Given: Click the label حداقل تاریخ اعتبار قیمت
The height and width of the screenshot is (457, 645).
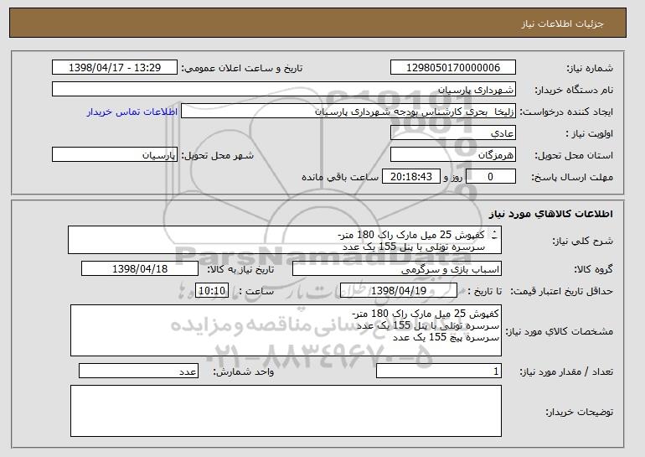Looking at the screenshot, I should click(562, 291).
